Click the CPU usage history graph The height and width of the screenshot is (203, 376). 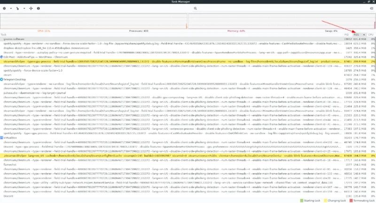tap(94, 21)
